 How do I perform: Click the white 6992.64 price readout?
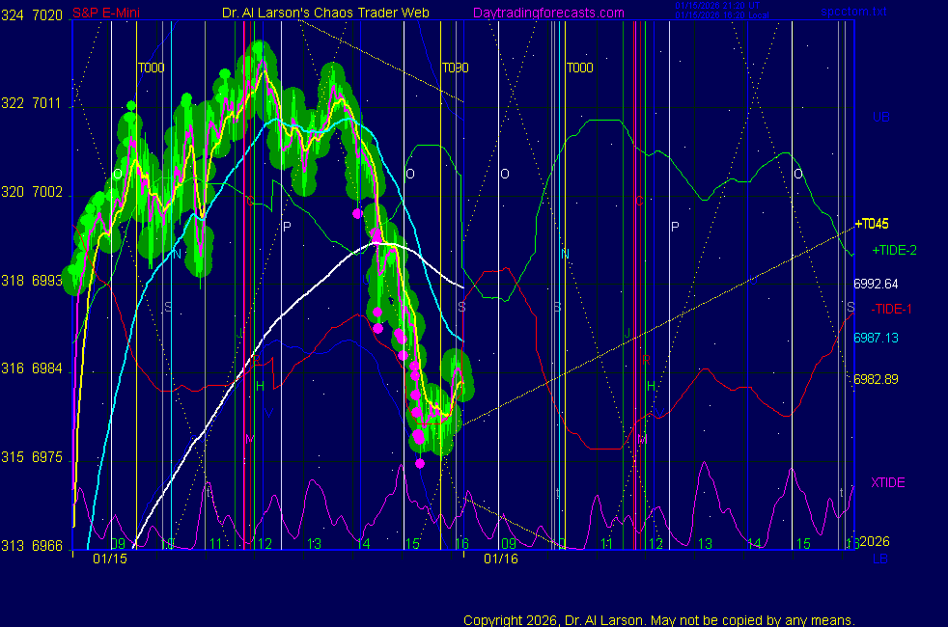pyautogui.click(x=876, y=285)
